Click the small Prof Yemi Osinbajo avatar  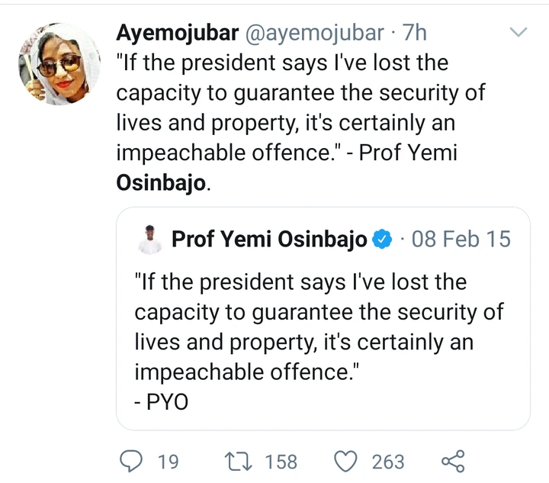click(149, 240)
